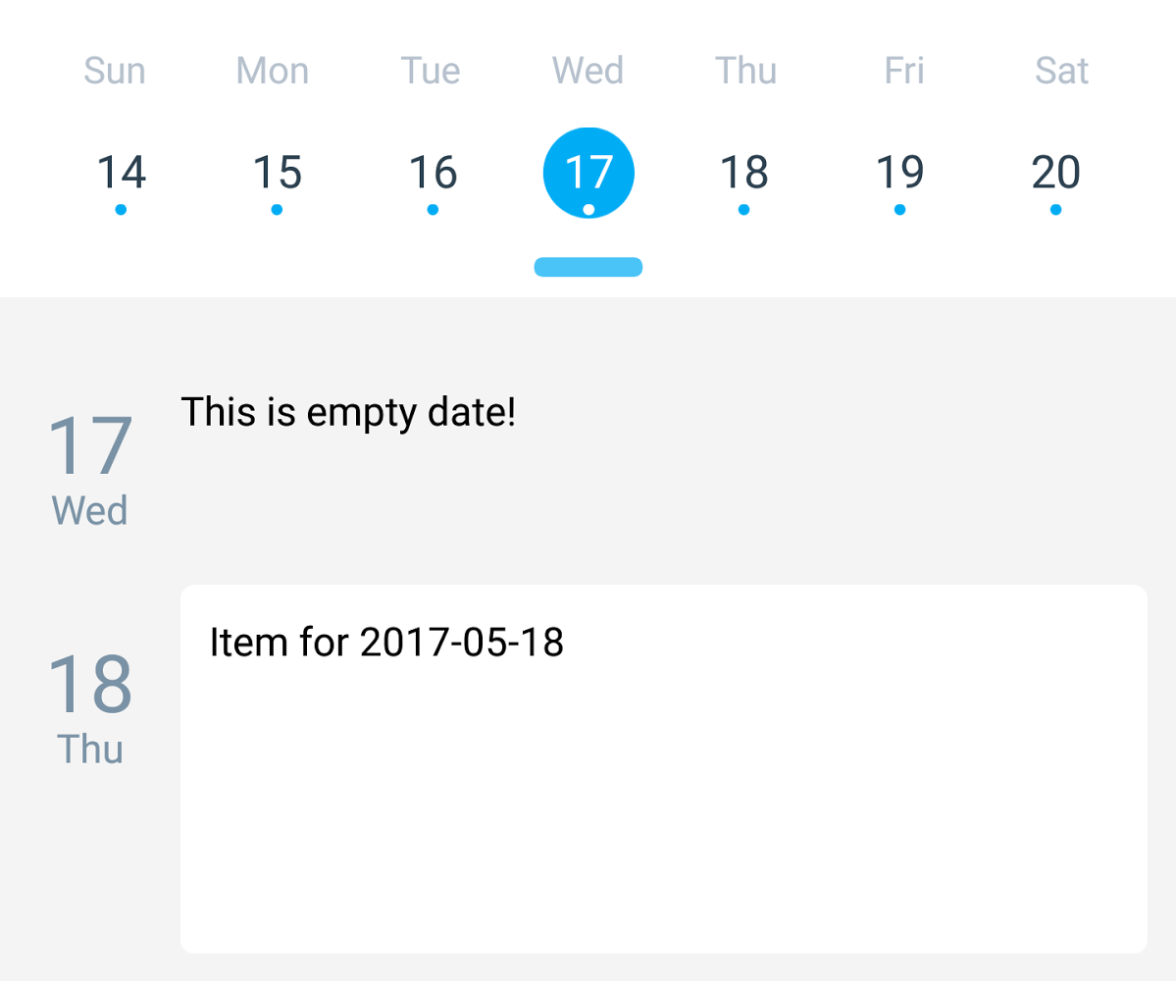Tap the event dot below date 18
Image resolution: width=1176 pixels, height=981 pixels.
pyautogui.click(x=744, y=209)
